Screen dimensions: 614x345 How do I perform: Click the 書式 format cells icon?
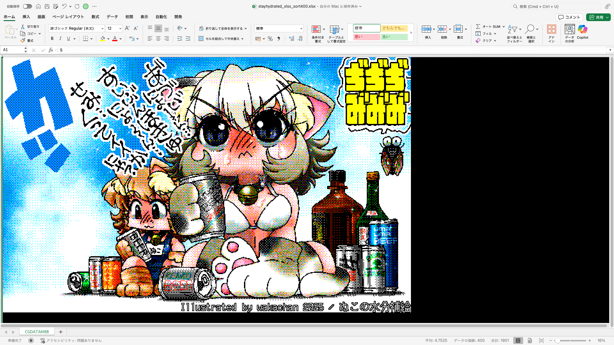point(458,29)
